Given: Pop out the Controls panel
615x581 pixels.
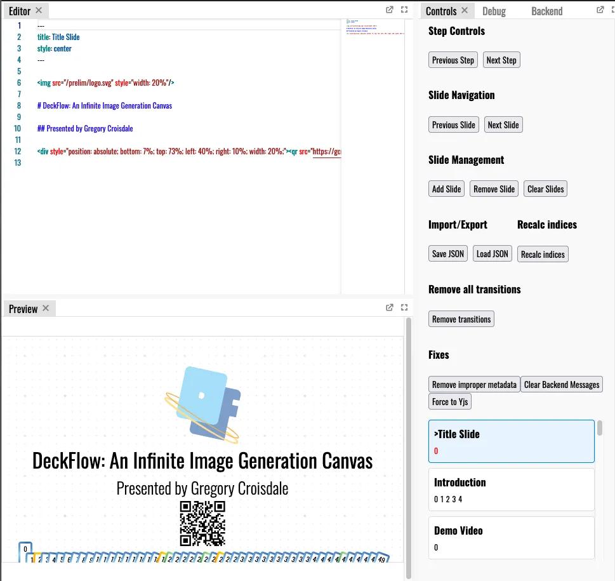Looking at the screenshot, I should coord(600,10).
